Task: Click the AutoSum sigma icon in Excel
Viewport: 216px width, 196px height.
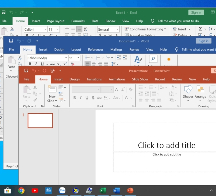Action: click(200, 29)
